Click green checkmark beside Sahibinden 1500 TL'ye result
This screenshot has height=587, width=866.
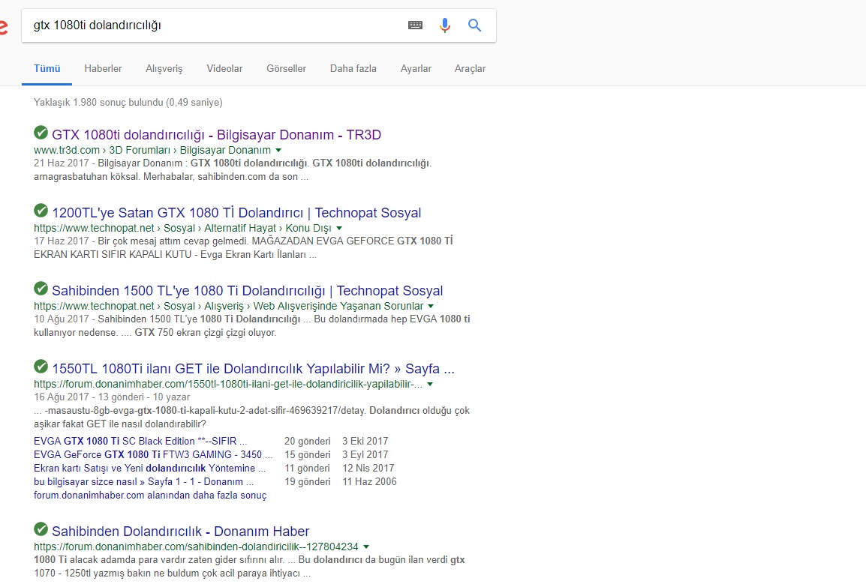pos(41,288)
